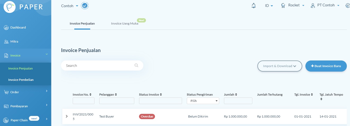Click into the Search invoice field
The image size is (350, 126).
(x=102, y=66)
